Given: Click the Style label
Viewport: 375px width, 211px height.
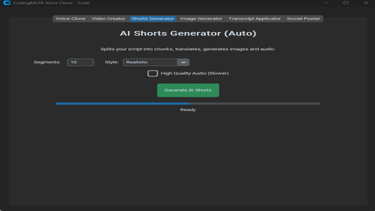Looking at the screenshot, I should (x=112, y=62).
